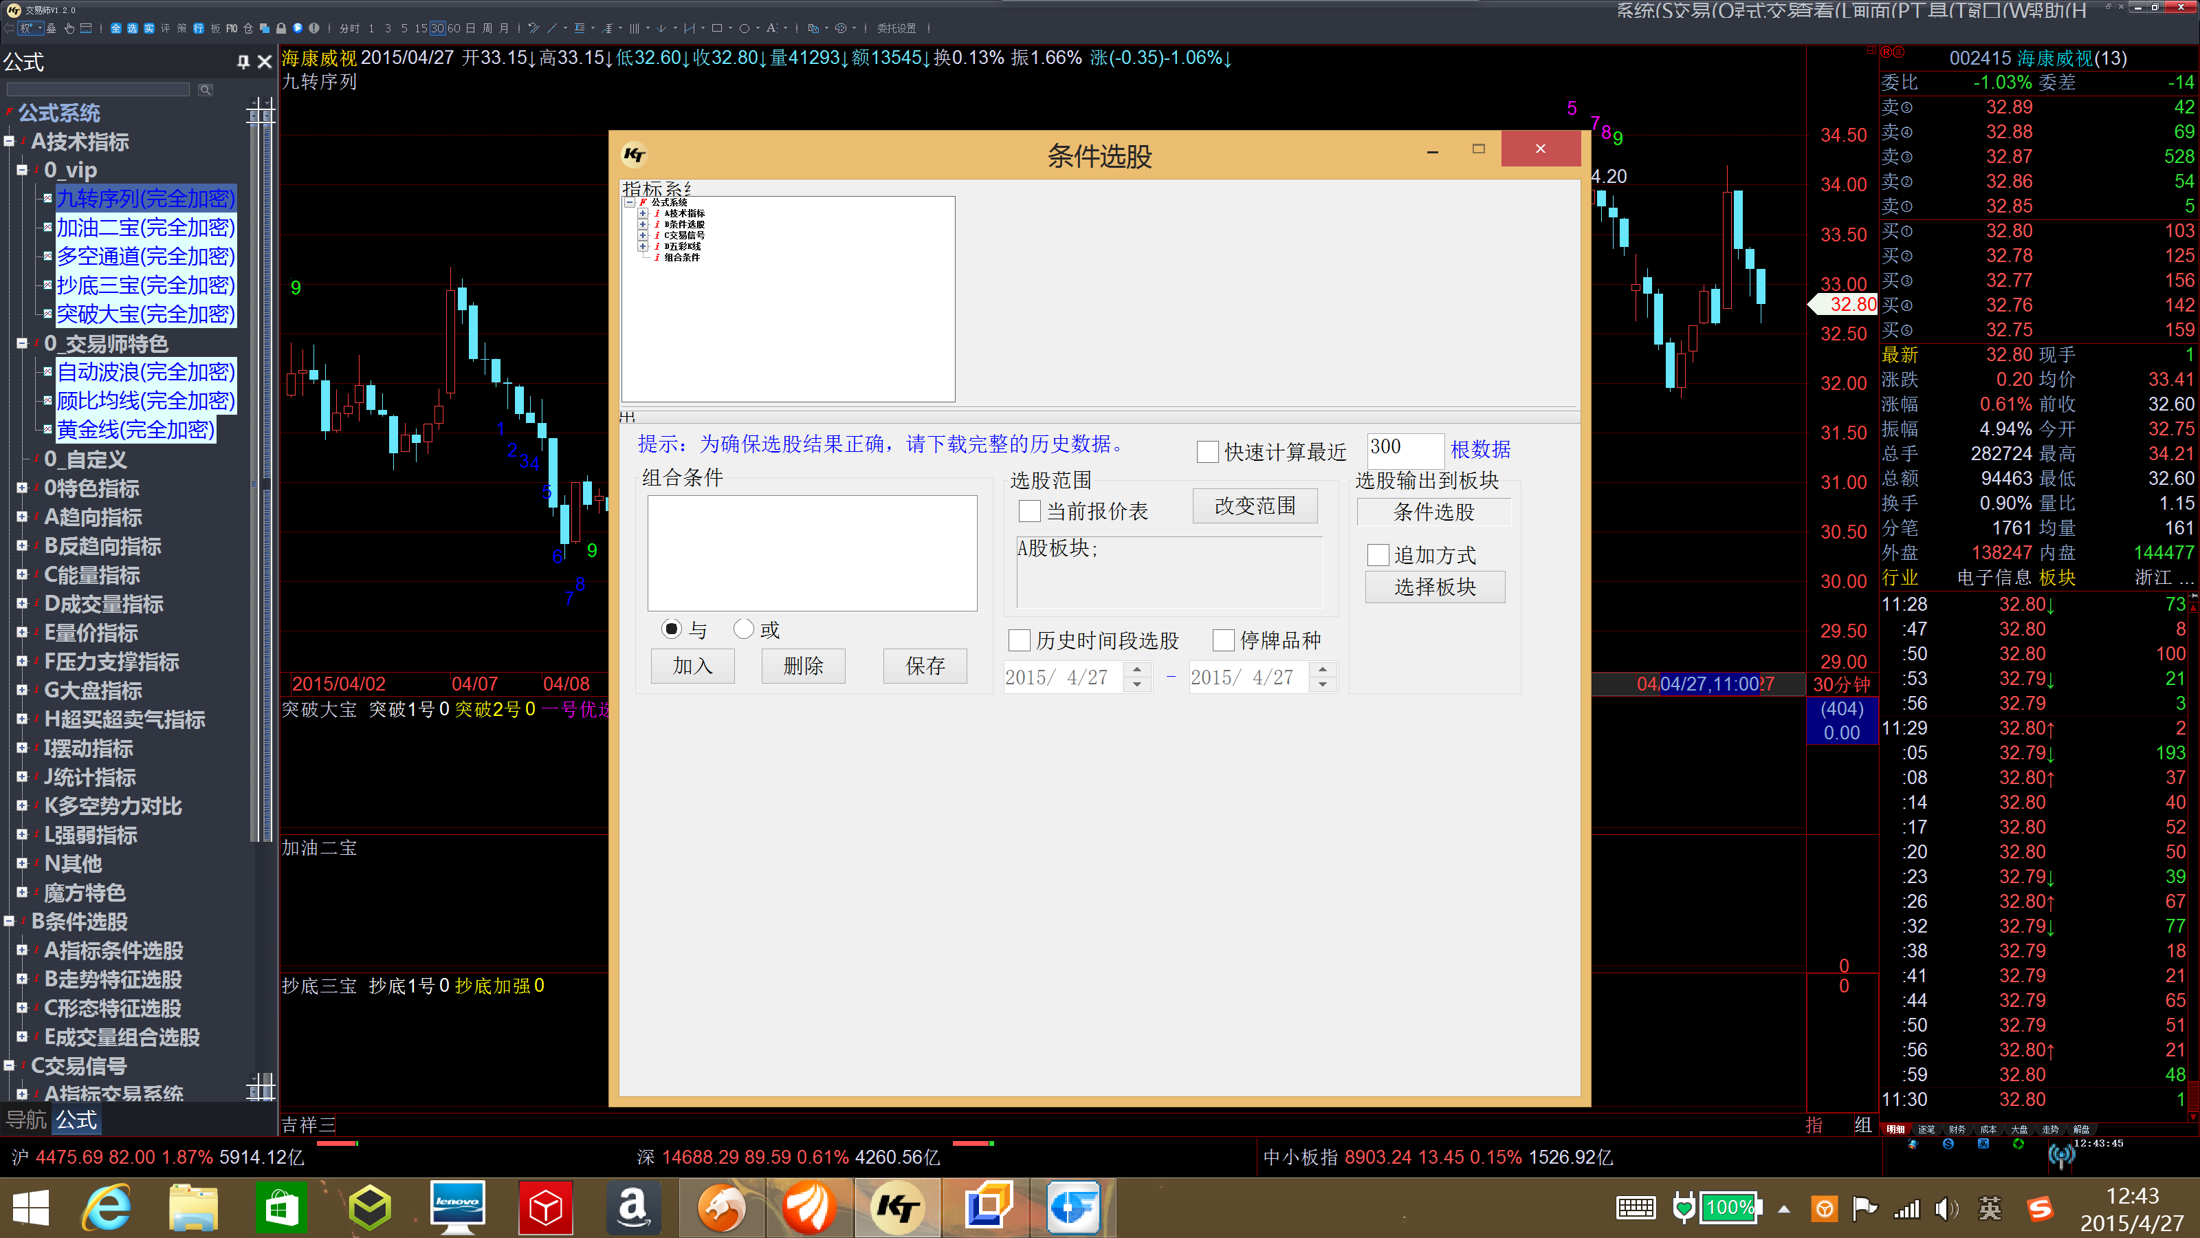Collapse the 0_vip tree group
This screenshot has width=2200, height=1238.
coord(22,170)
